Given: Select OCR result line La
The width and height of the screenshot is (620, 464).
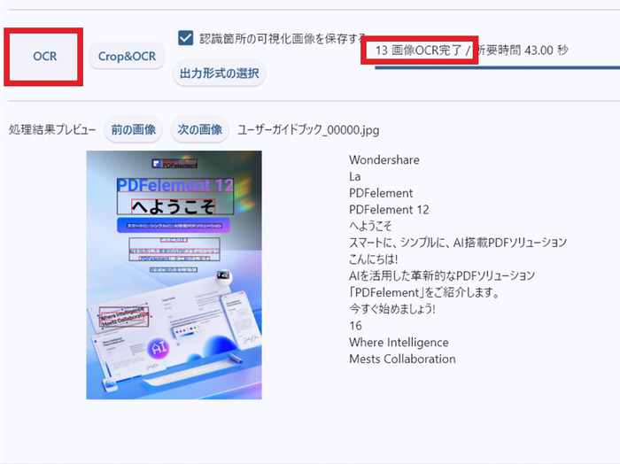Looking at the screenshot, I should (354, 176).
